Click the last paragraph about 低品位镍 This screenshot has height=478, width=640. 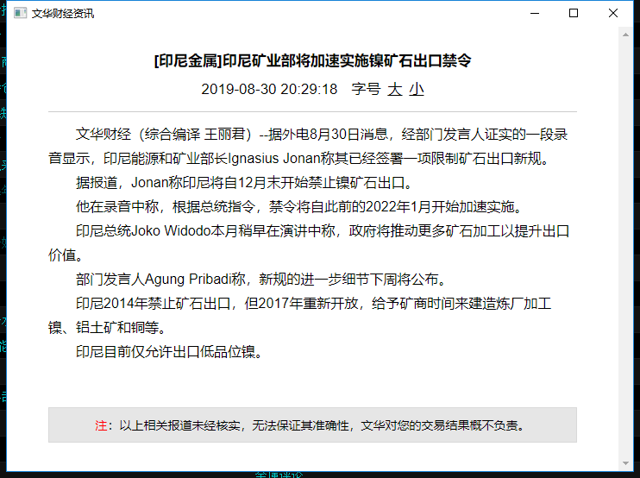168,352
